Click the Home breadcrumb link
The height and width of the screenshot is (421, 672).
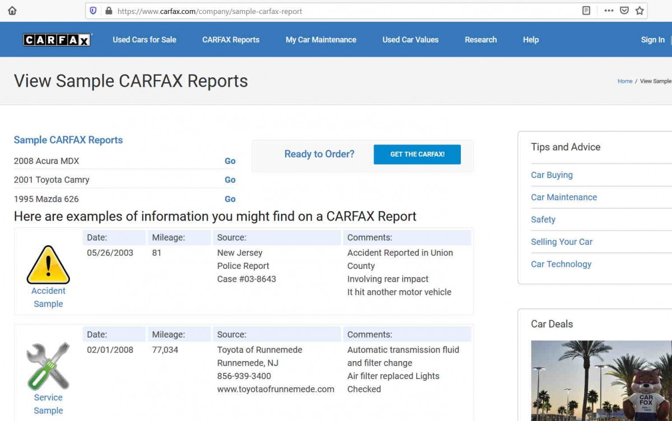tap(625, 81)
